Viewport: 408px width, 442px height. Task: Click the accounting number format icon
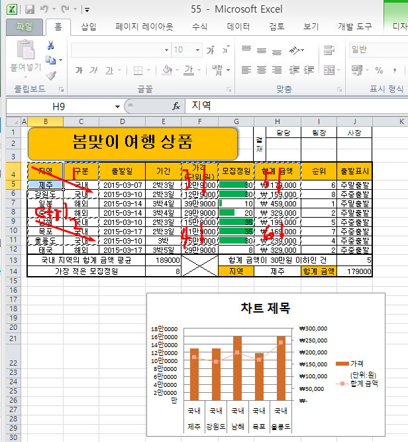tap(357, 70)
